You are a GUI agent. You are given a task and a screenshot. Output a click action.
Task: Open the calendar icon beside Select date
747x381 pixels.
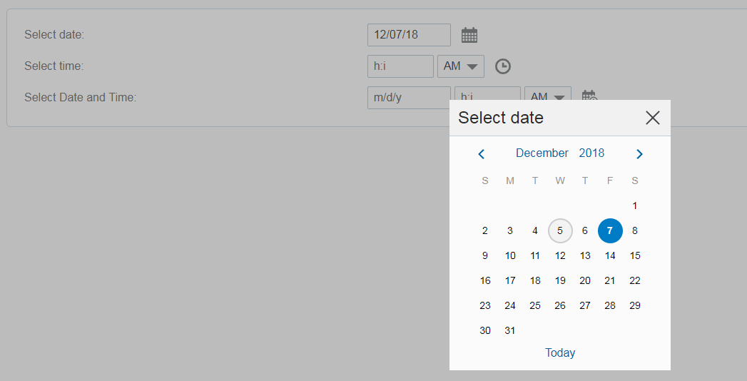coord(469,35)
